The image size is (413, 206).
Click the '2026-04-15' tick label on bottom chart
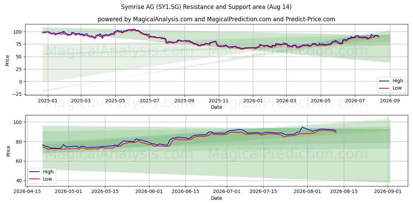27,192
